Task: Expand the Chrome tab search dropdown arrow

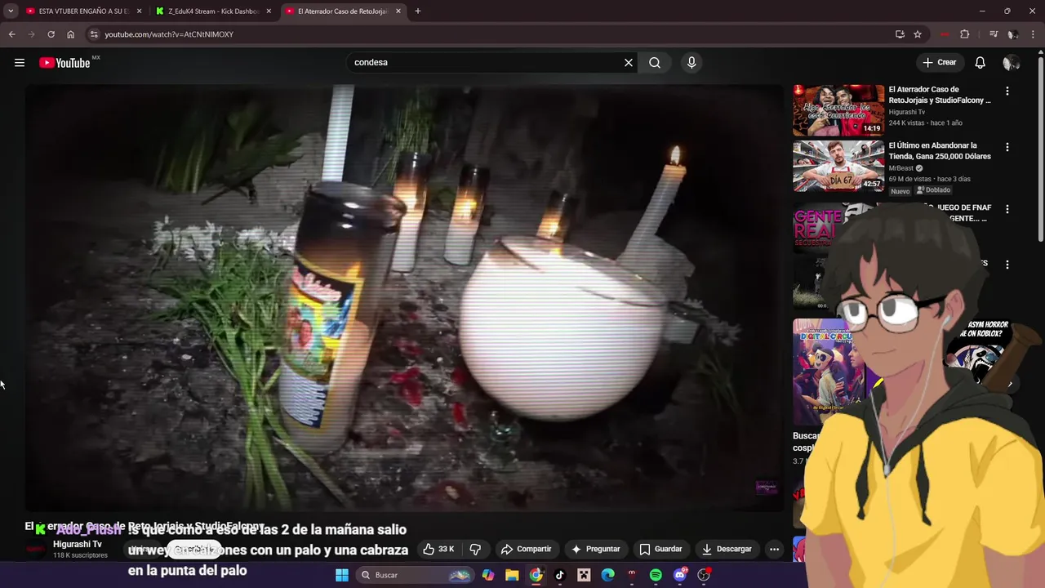Action: [x=11, y=11]
